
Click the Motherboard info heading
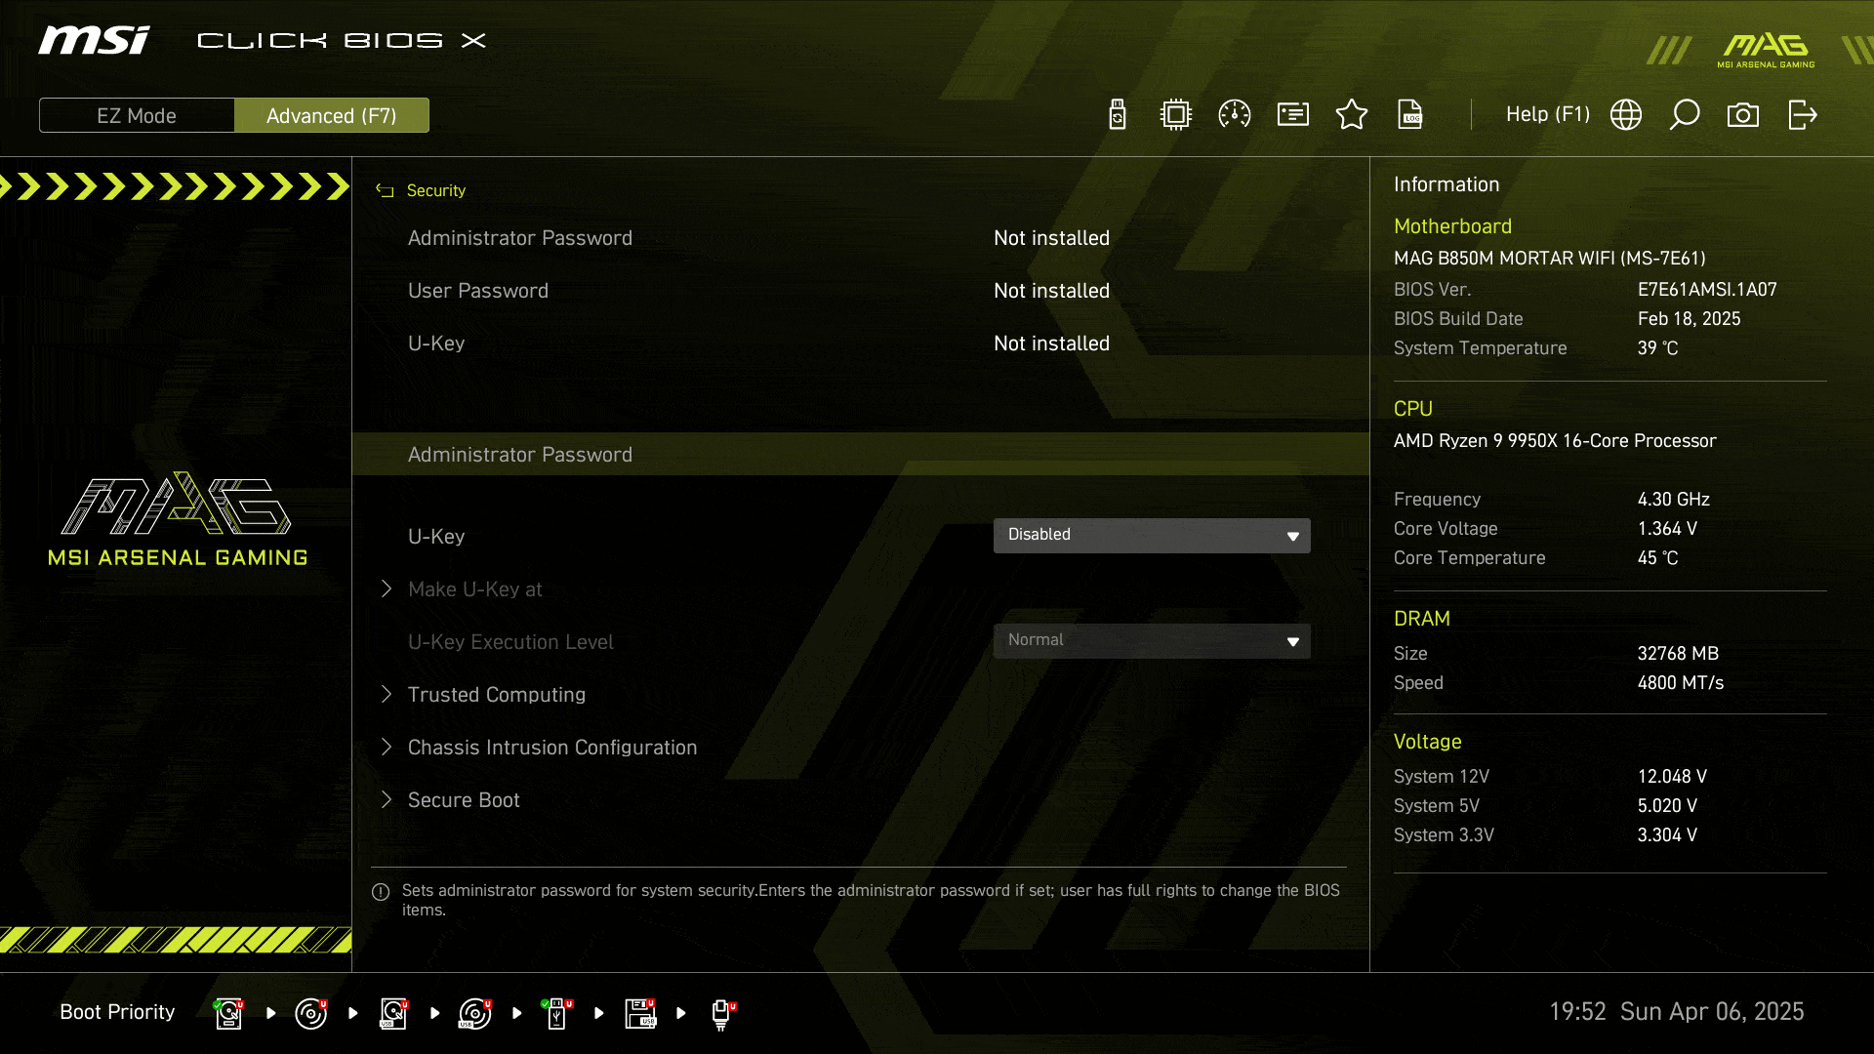1452,226
